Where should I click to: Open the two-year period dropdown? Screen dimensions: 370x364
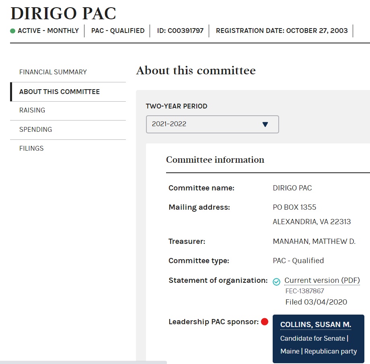click(x=212, y=124)
